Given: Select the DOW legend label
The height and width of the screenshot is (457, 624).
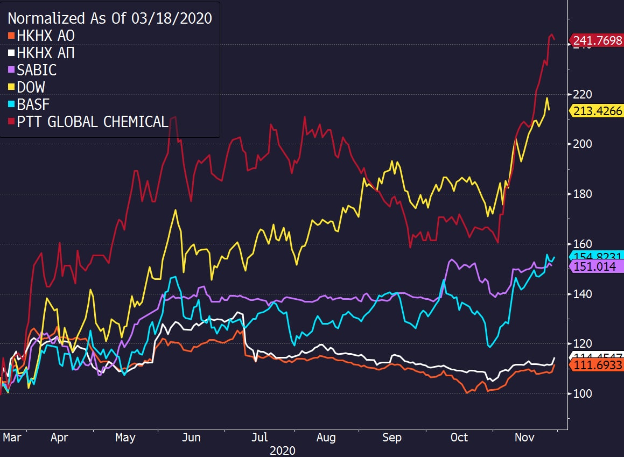Looking at the screenshot, I should 31,87.
